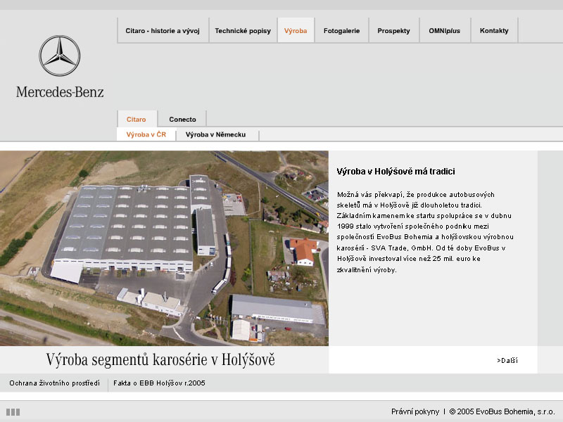Switch to the Conecto tab

(x=182, y=119)
